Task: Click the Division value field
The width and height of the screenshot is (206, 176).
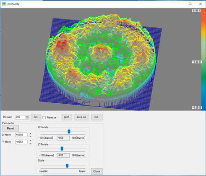Action: click(21, 117)
